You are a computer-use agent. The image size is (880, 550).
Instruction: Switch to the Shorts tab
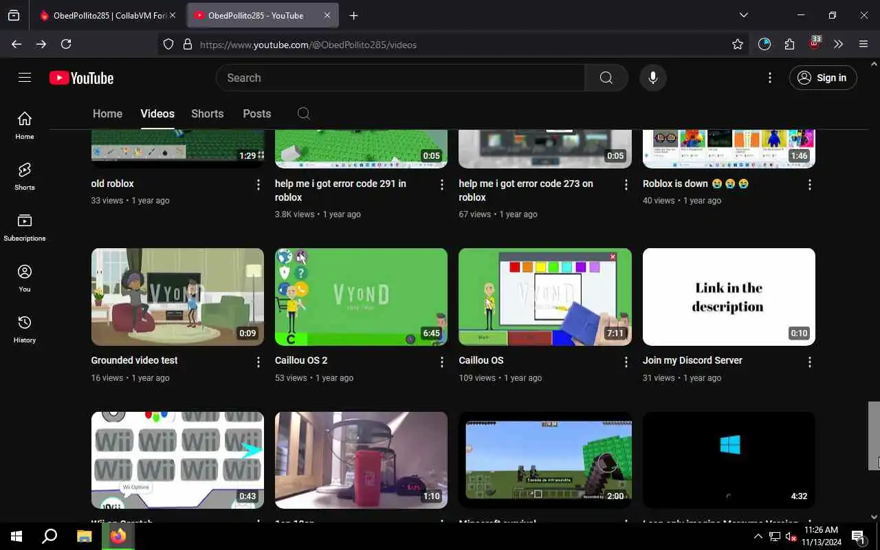(208, 113)
